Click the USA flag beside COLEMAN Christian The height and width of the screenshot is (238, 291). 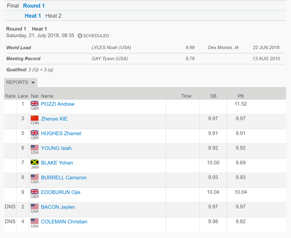click(x=34, y=221)
